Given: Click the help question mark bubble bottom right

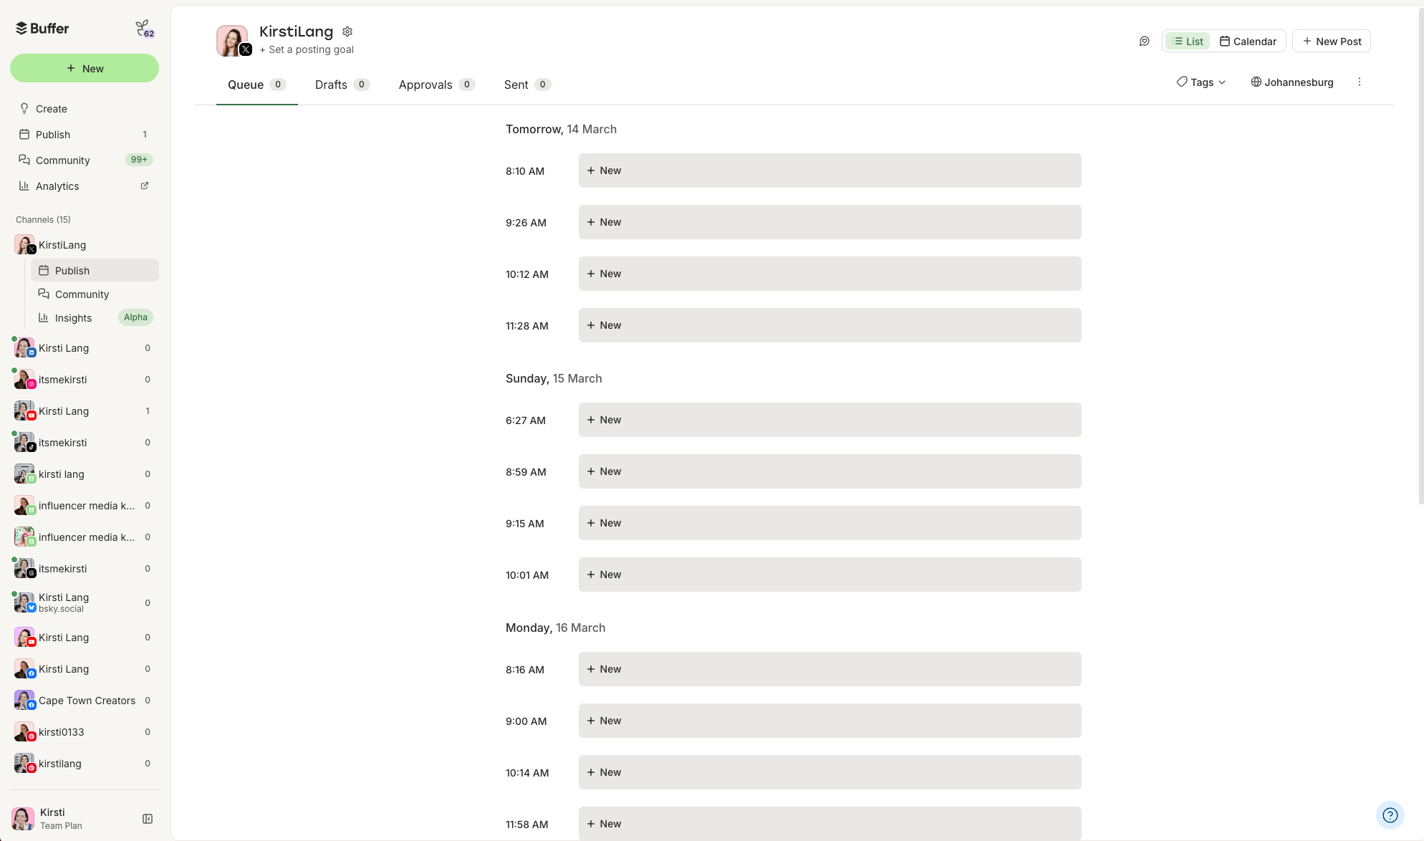Looking at the screenshot, I should 1390,815.
